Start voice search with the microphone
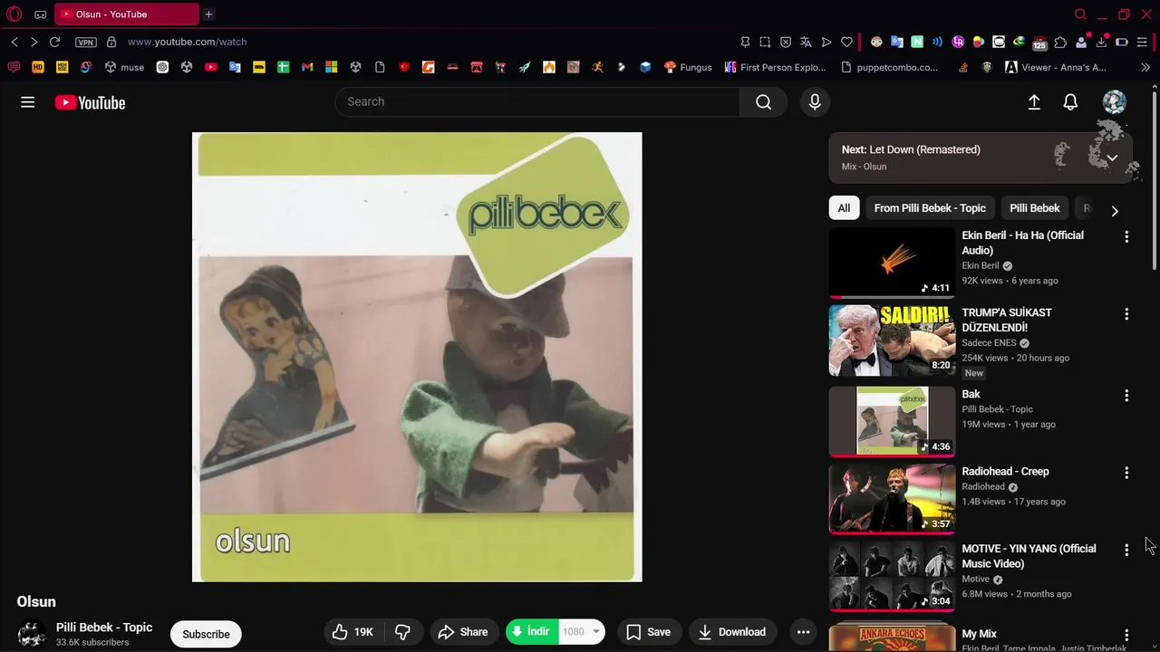This screenshot has width=1160, height=652. tap(815, 102)
